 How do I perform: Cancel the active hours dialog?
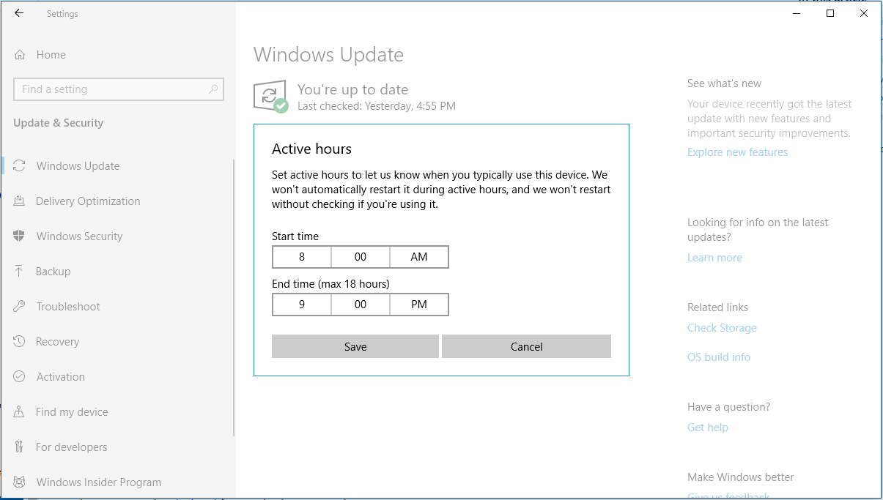526,346
